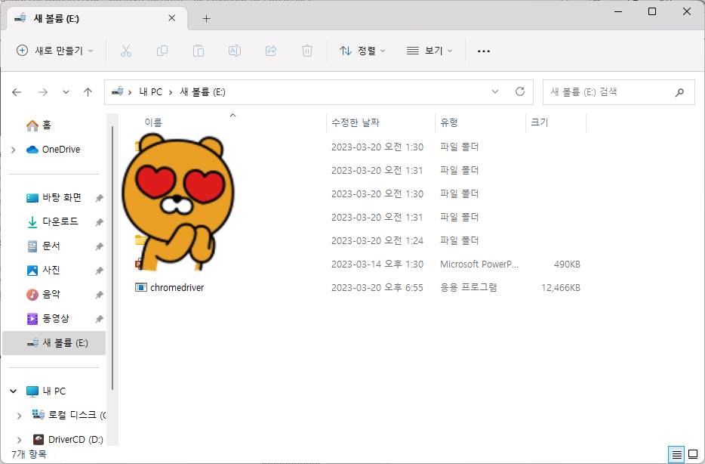Open 홈 in navigation pane

38,125
